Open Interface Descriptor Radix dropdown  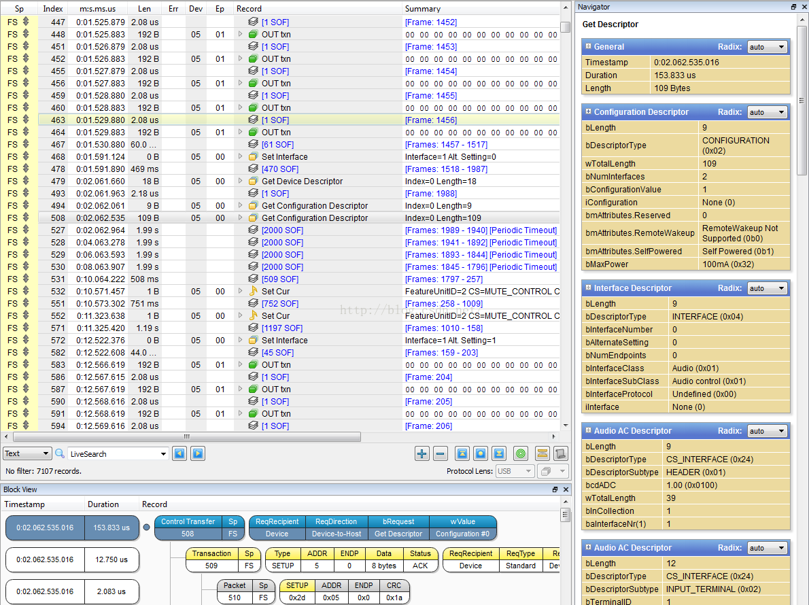[768, 288]
